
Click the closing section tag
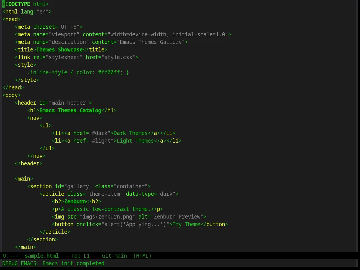(42, 239)
